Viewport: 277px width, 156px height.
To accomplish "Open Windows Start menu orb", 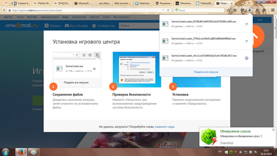I will pos(6,152).
